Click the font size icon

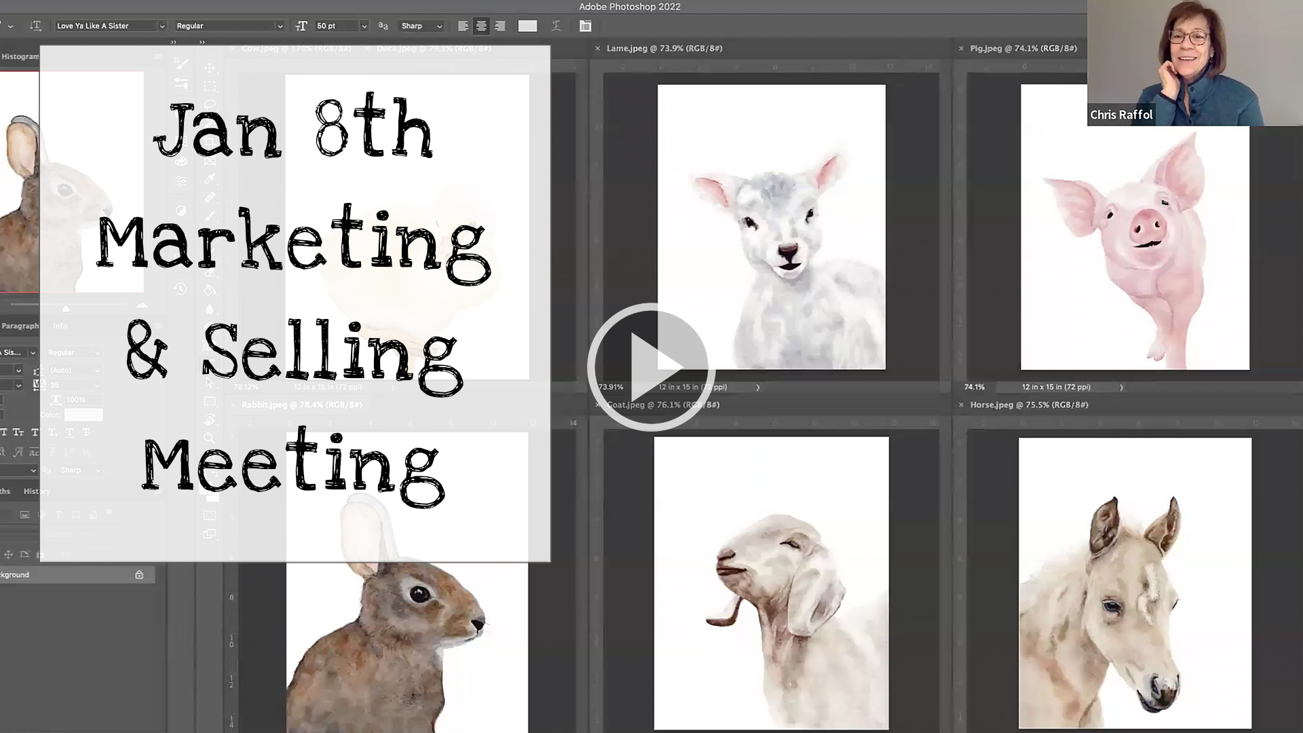pos(301,26)
